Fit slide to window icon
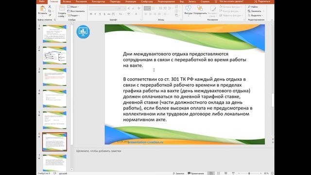311x175 pixels. pyautogui.click(x=272, y=174)
